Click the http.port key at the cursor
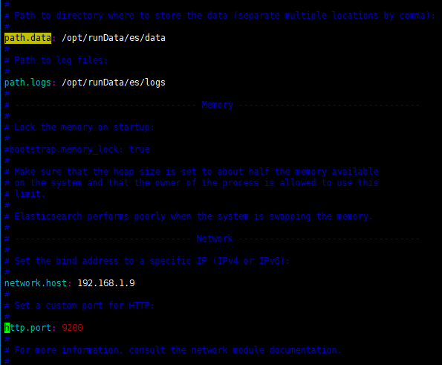 click(27, 328)
